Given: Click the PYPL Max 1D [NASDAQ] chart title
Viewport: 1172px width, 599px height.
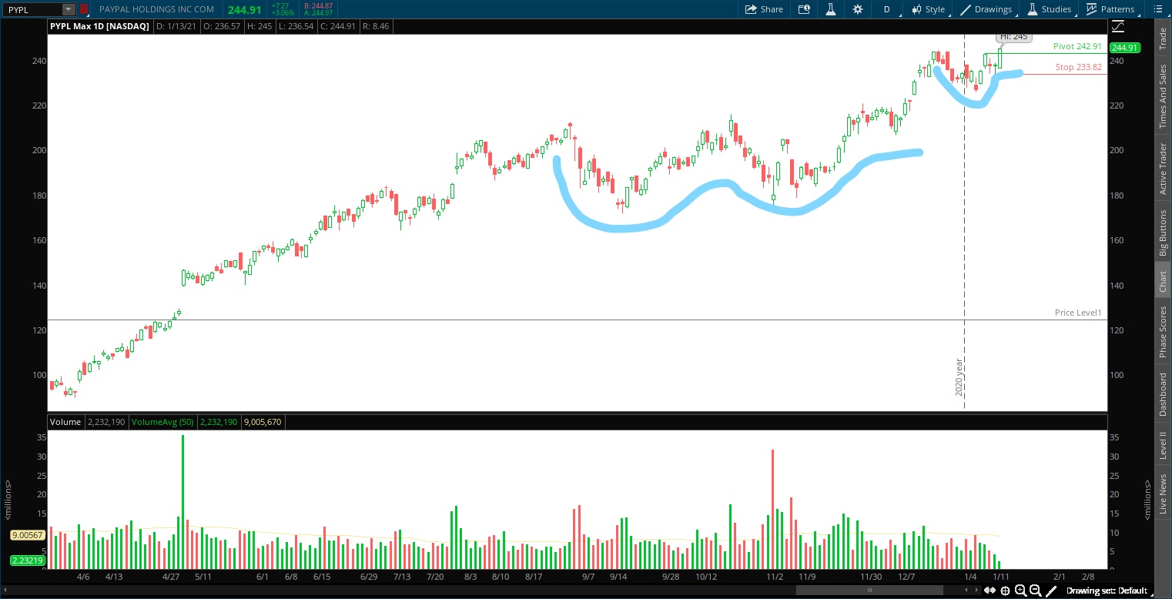Looking at the screenshot, I should pos(101,26).
